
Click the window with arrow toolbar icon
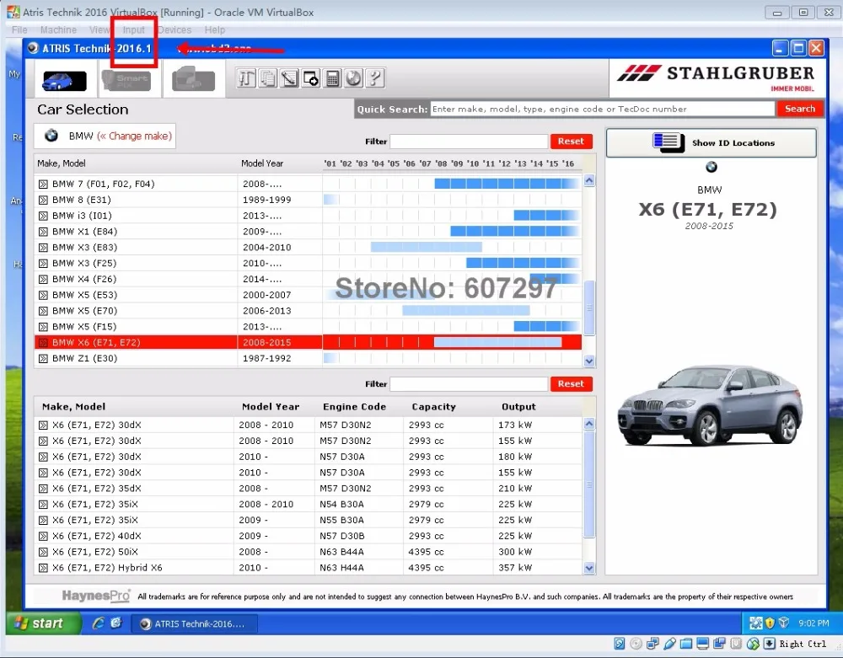click(311, 78)
